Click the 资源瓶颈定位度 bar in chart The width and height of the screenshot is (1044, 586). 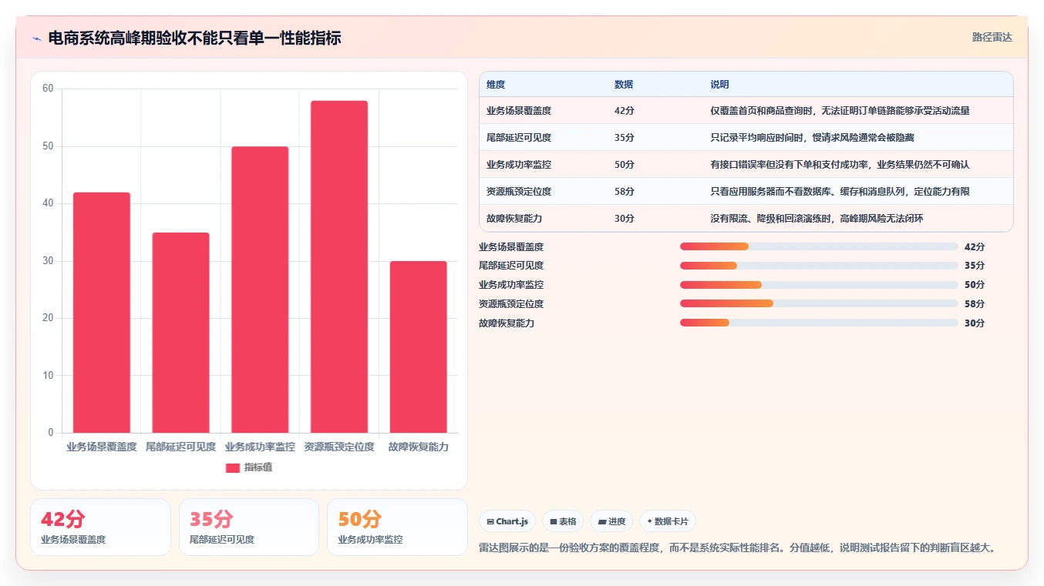[x=339, y=266]
